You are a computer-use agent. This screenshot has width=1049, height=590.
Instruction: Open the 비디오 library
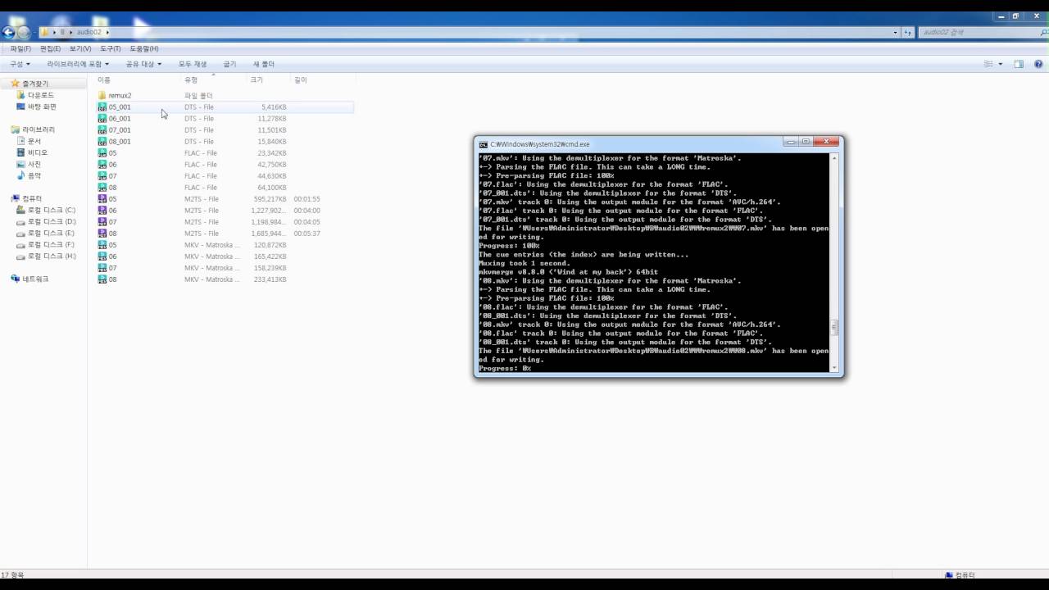point(32,152)
